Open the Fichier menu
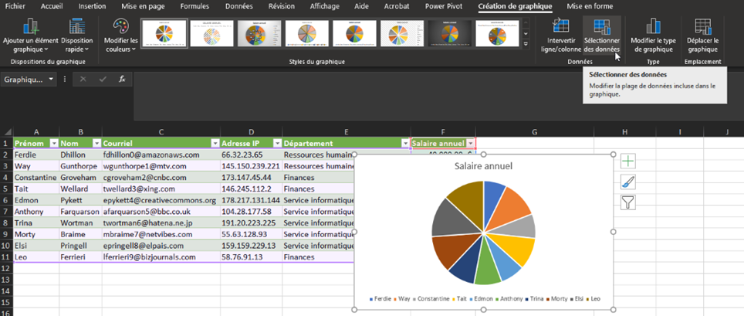744x316 pixels. [15, 6]
